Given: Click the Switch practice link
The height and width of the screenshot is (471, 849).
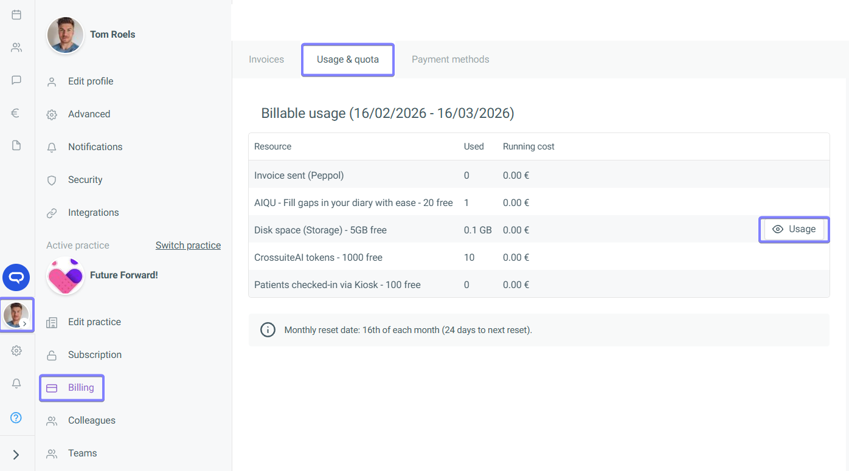Looking at the screenshot, I should pyautogui.click(x=188, y=246).
